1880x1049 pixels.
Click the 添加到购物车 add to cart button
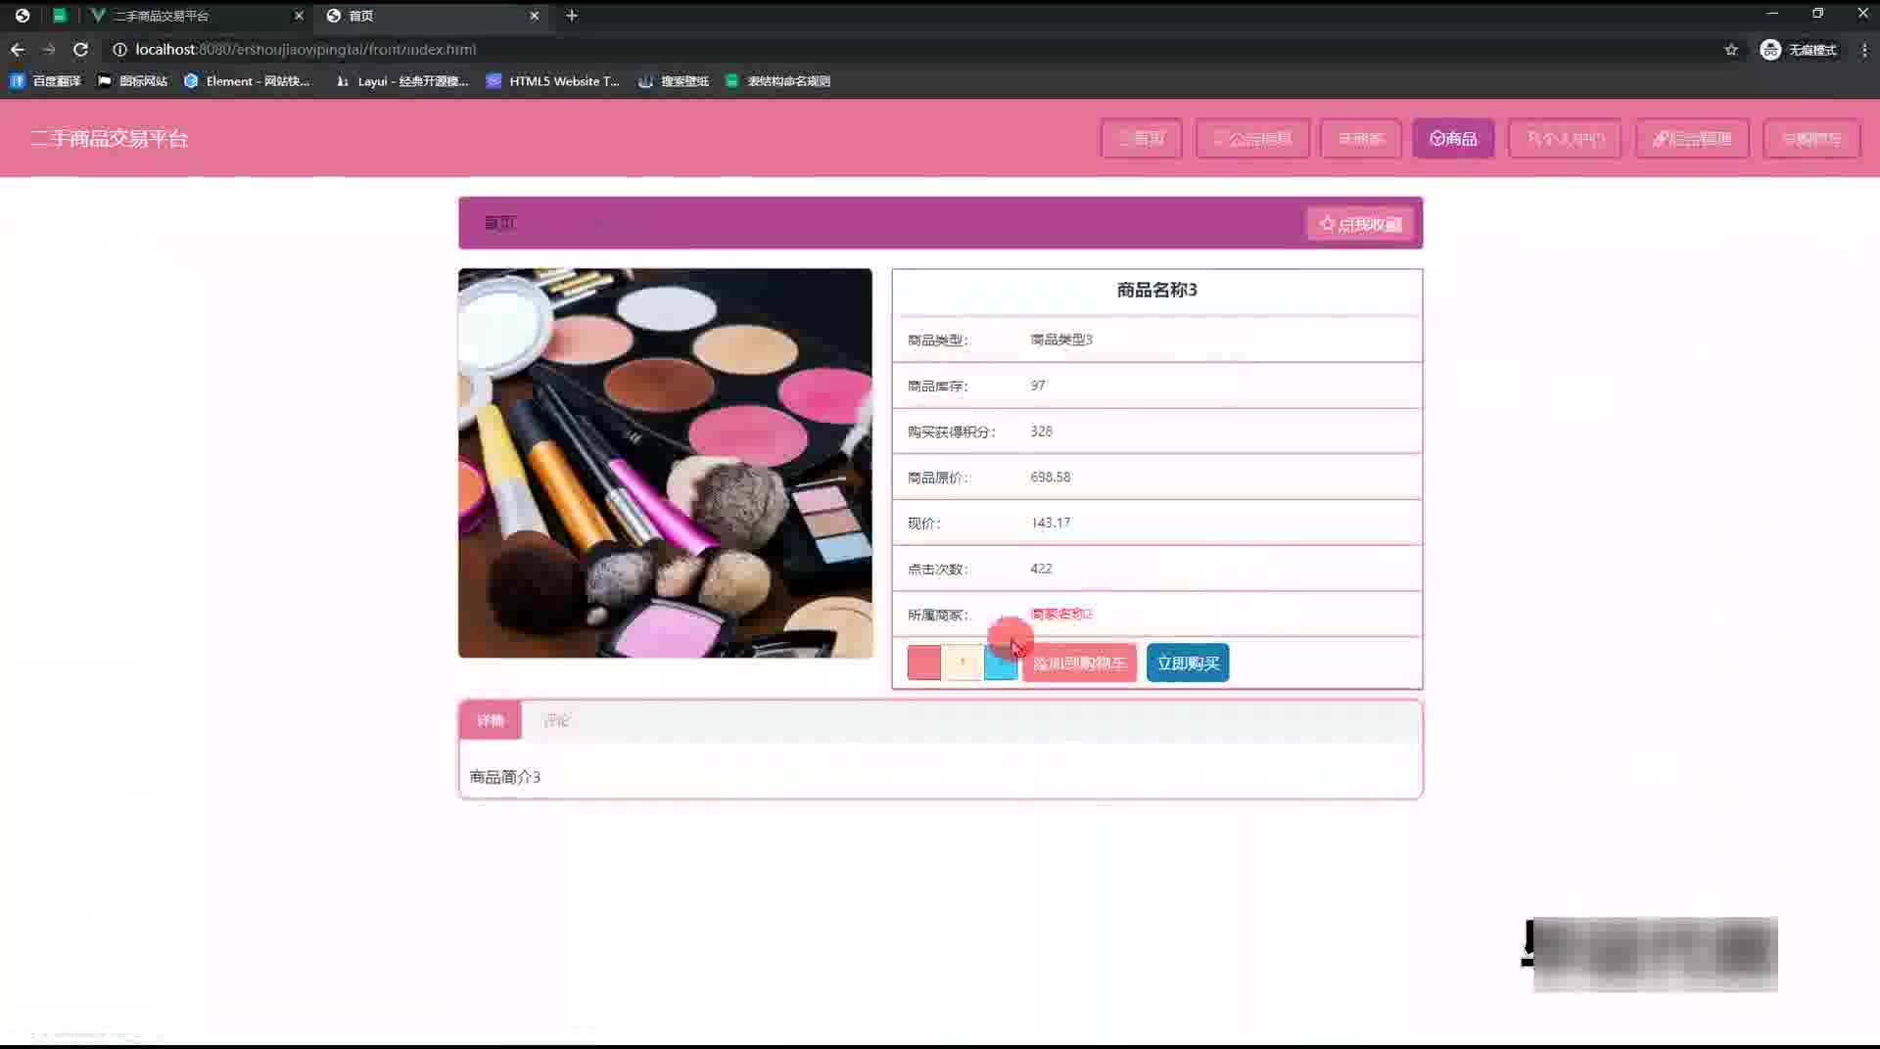[1079, 662]
